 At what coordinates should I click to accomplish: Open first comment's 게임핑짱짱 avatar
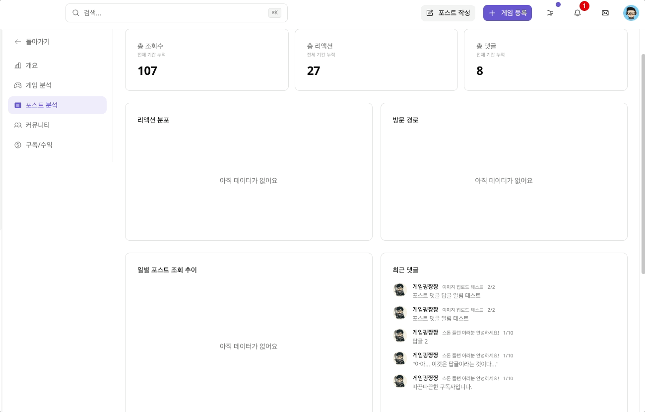pos(400,290)
